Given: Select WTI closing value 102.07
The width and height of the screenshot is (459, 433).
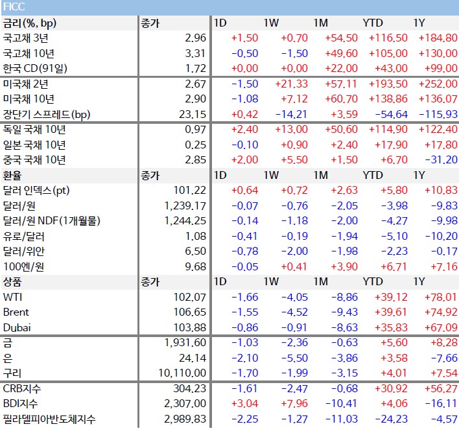Looking at the screenshot, I should 190,297.
